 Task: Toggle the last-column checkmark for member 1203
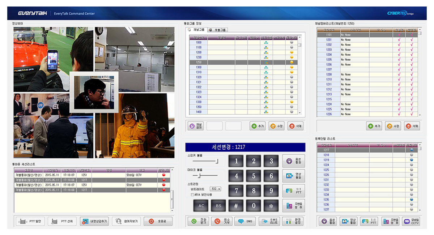412,50
